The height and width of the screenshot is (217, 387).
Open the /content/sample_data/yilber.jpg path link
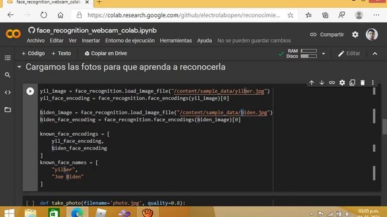click(x=219, y=91)
